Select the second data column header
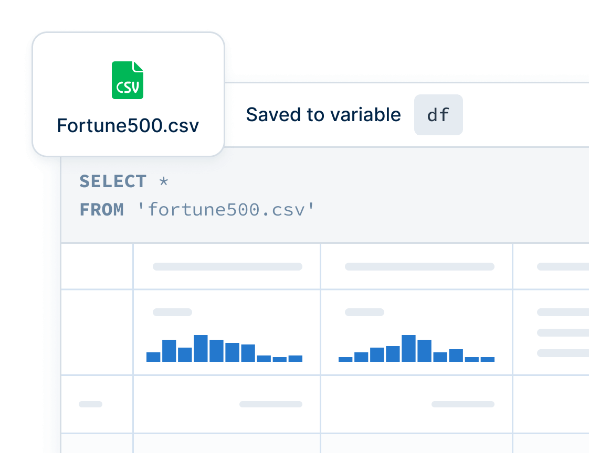 pos(419,266)
